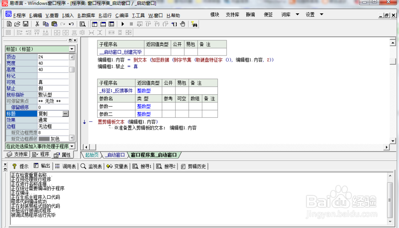
Task: Select the 鼠标指针 property row
Action: click(x=37, y=95)
